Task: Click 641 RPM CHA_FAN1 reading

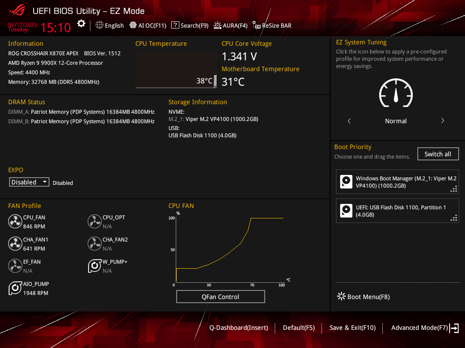Action: point(34,249)
